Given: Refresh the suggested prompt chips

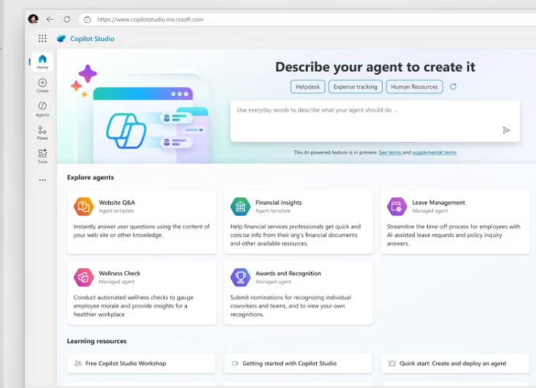Looking at the screenshot, I should click(x=453, y=87).
